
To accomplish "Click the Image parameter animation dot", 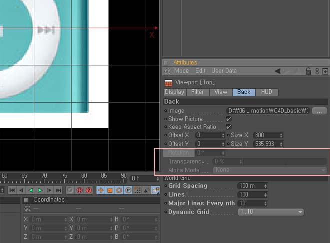I will [x=166, y=111].
